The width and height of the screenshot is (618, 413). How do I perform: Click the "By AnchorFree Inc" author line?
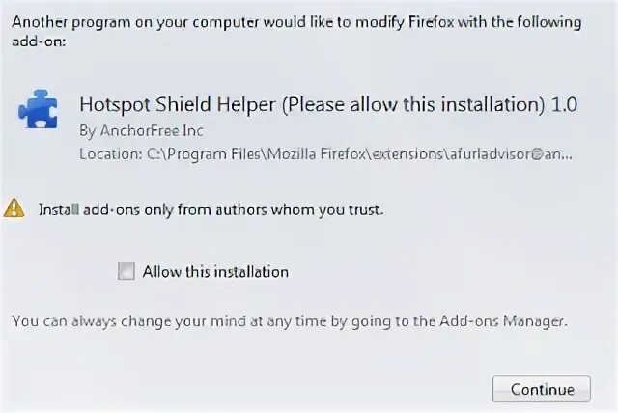tap(141, 130)
